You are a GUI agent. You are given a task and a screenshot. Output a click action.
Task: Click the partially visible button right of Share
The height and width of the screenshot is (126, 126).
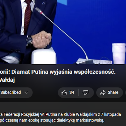click(x=126, y=93)
